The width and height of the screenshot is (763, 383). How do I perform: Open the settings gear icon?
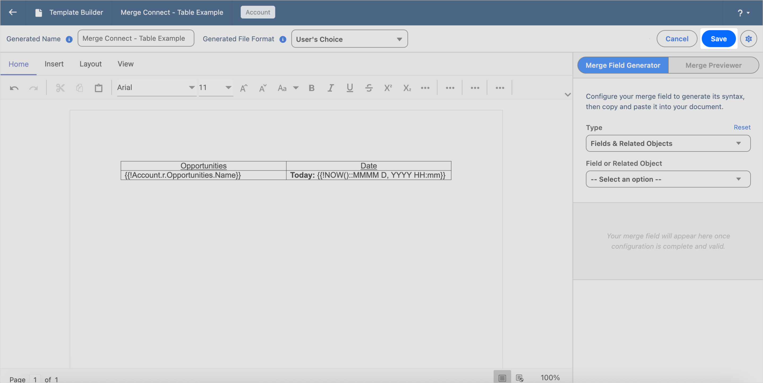click(x=748, y=39)
